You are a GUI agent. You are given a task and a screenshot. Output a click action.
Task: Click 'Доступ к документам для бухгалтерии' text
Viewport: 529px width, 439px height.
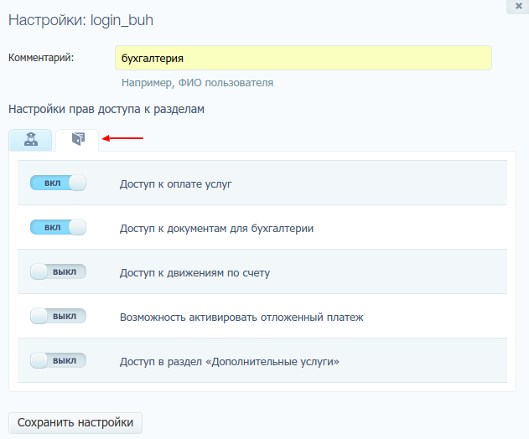(x=216, y=228)
